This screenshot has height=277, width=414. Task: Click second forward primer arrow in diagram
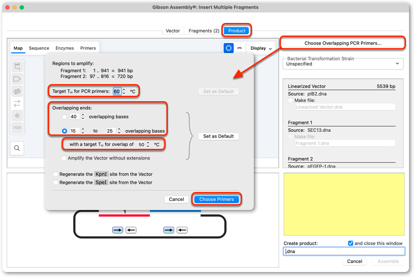pos(169,230)
